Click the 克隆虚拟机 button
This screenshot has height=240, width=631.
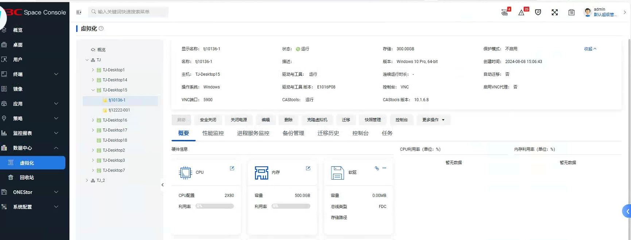pos(317,120)
